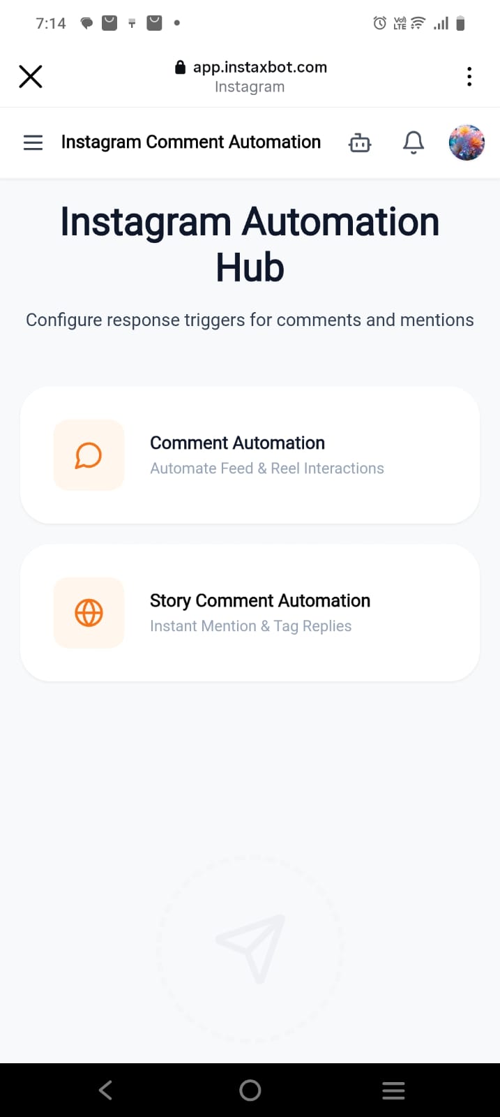The width and height of the screenshot is (500, 1117).
Task: Select Automate Feed & Reel Interactions subtitle
Action: tap(267, 468)
